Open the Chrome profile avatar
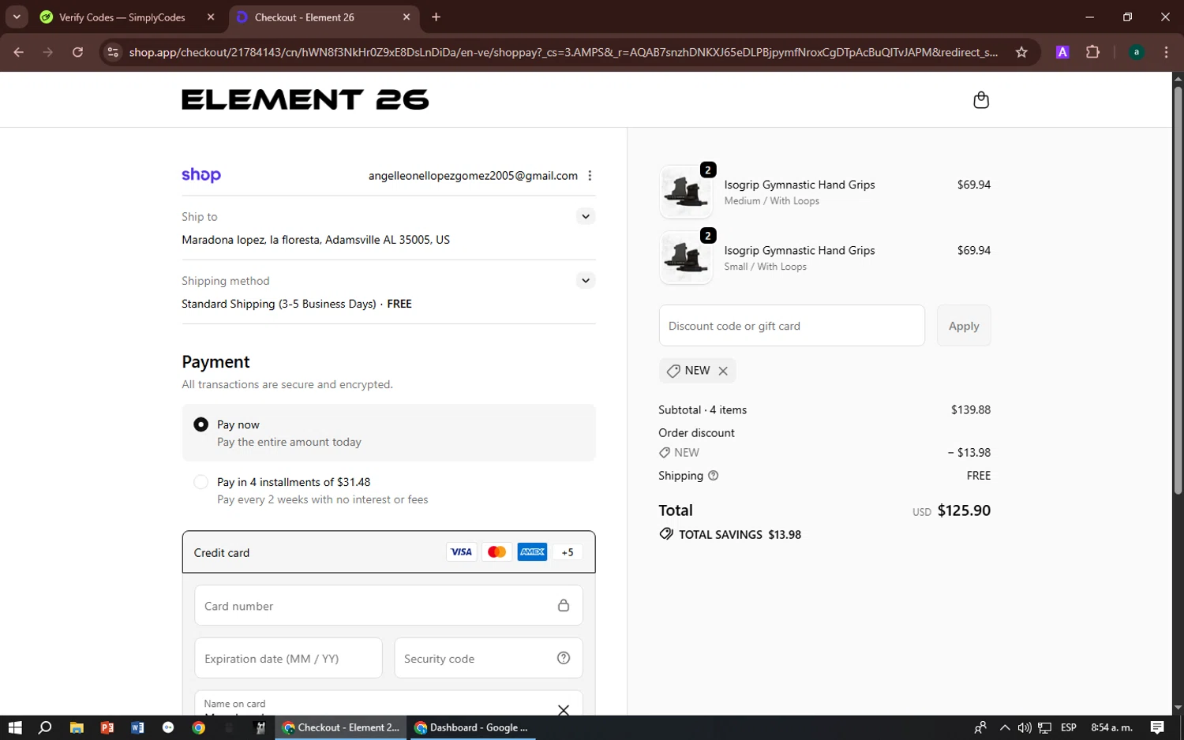Screen dimensions: 1184x740 point(1136,52)
